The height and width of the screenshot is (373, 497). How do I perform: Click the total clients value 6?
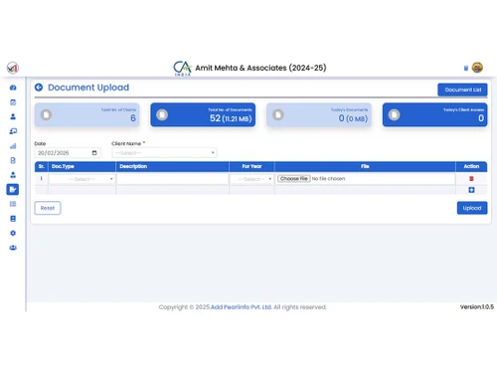pos(133,118)
